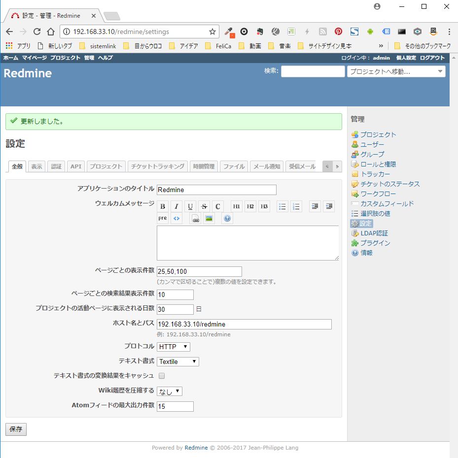
Task: Click into the application title field
Action: pos(216,190)
